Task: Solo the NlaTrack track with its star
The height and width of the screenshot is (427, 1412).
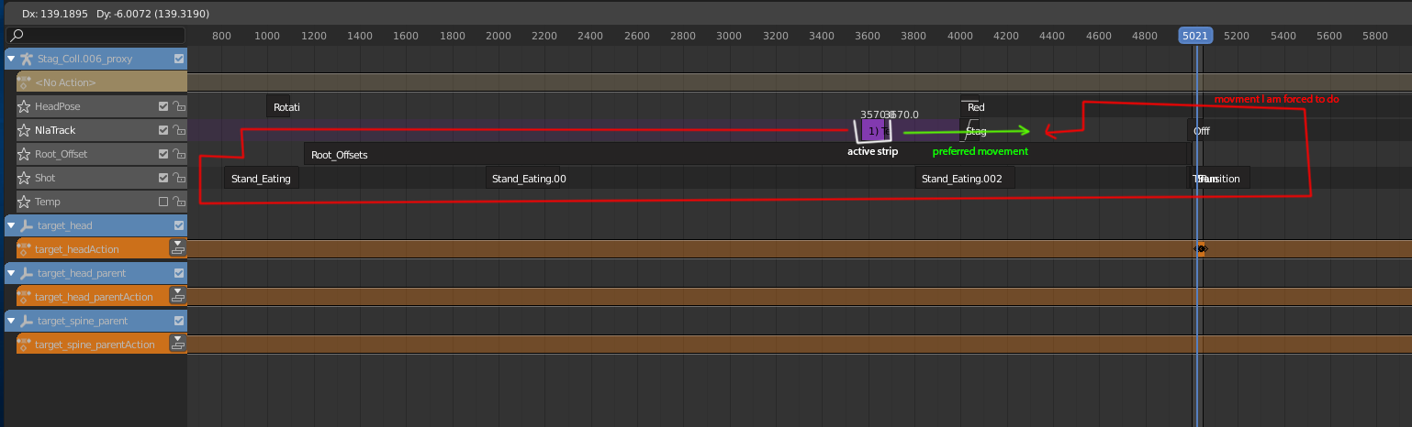Action: pyautogui.click(x=24, y=130)
